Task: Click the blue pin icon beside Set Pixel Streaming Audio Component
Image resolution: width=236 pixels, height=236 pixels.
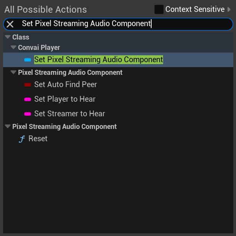Action: [x=28, y=60]
